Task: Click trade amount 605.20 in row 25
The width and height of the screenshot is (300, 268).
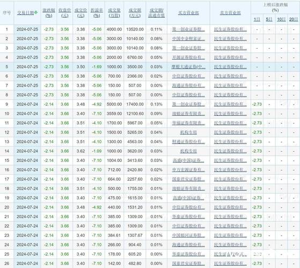Action: click(x=135, y=254)
